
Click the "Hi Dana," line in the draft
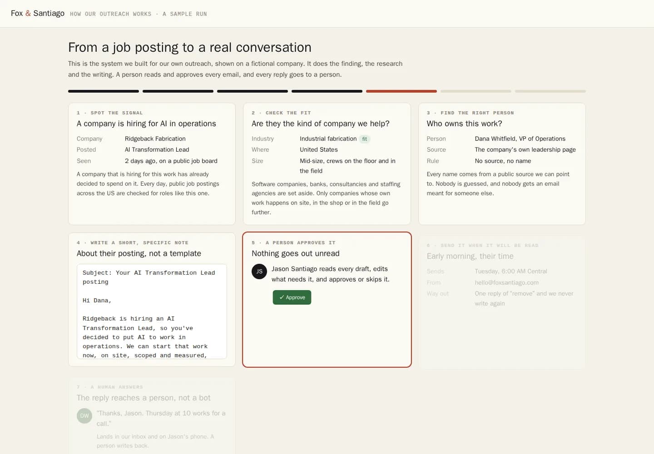tap(97, 301)
